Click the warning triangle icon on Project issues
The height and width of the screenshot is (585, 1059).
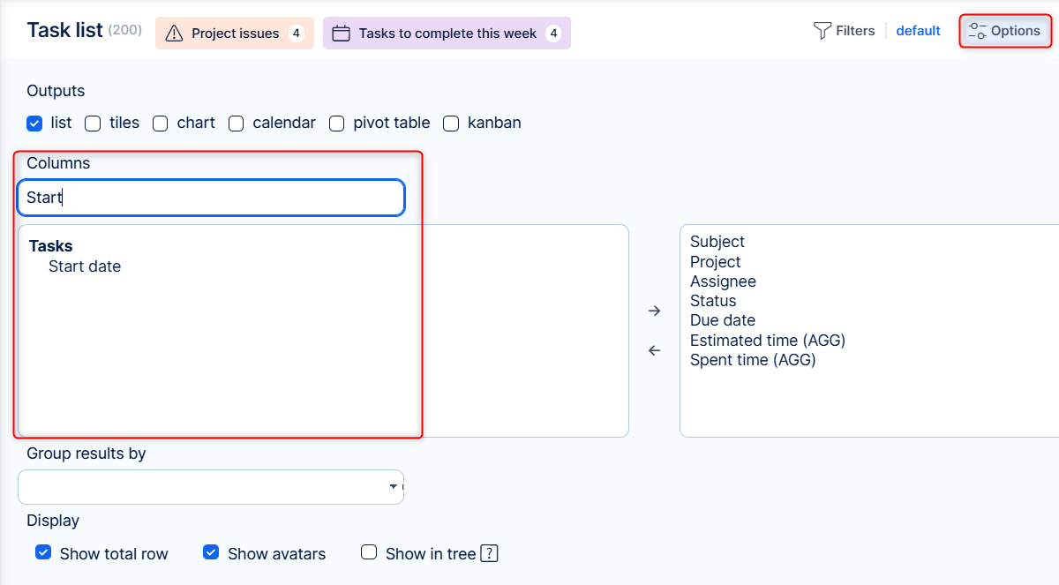(x=174, y=34)
